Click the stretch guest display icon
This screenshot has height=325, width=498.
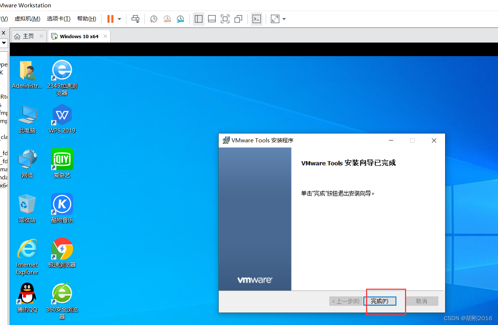click(x=275, y=19)
